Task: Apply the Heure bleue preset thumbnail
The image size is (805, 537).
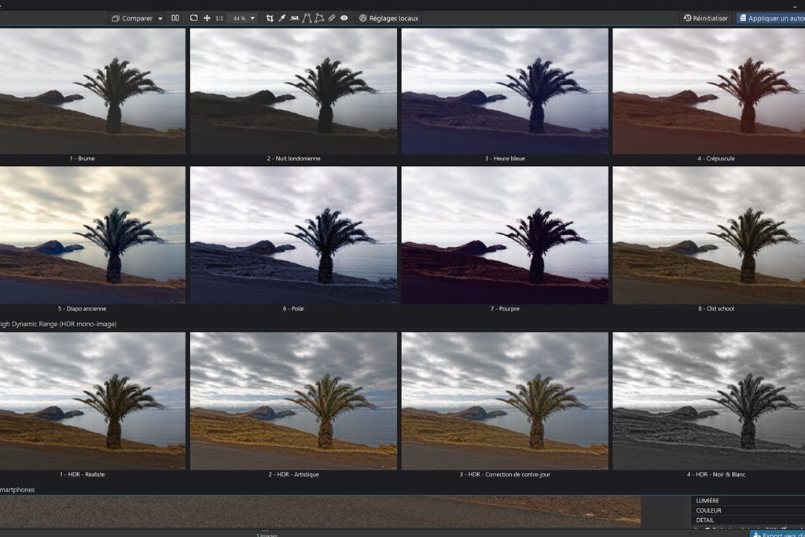Action: coord(504,91)
